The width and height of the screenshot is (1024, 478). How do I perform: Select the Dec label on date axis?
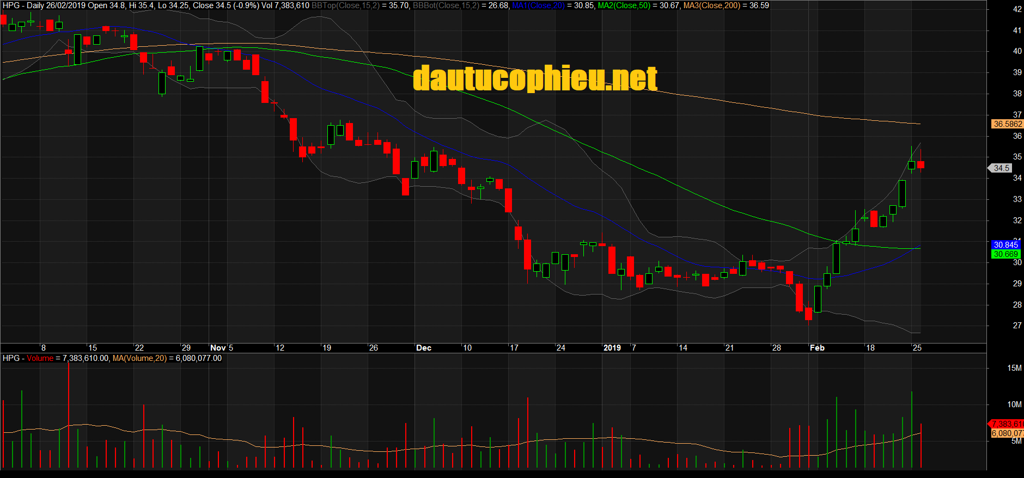click(x=423, y=348)
